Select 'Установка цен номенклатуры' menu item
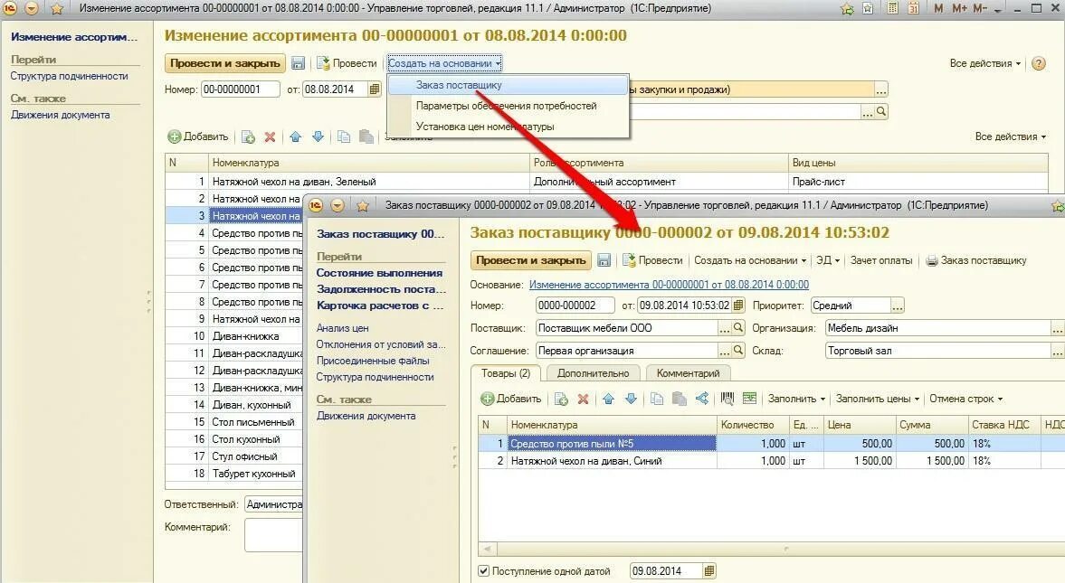Image resolution: width=1065 pixels, height=583 pixels. [x=508, y=127]
